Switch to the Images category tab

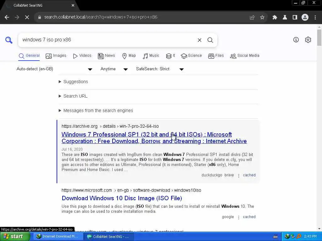(56, 56)
